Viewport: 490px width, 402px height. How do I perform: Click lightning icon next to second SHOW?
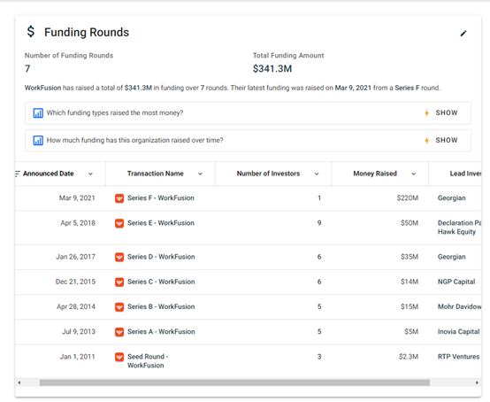(426, 141)
